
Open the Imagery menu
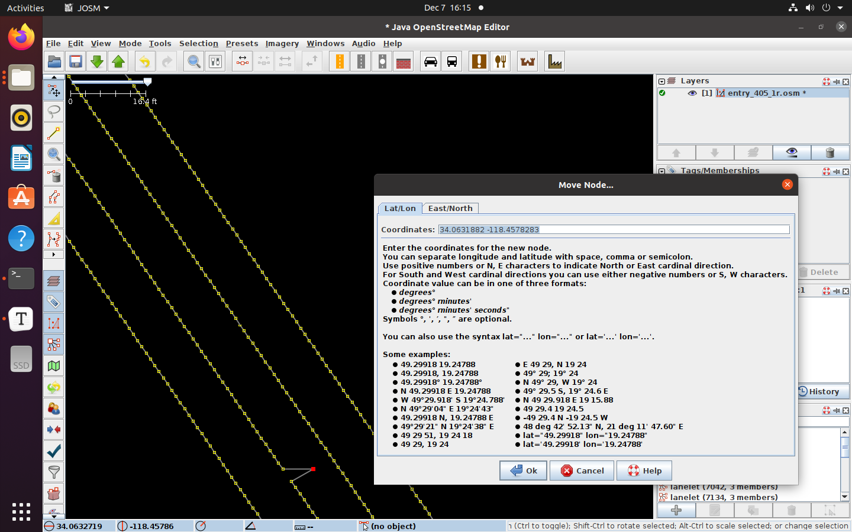(282, 43)
